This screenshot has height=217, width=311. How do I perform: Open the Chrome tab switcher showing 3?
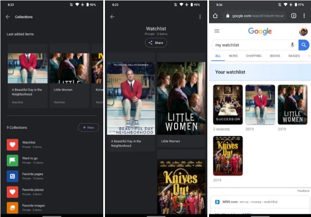293,15
